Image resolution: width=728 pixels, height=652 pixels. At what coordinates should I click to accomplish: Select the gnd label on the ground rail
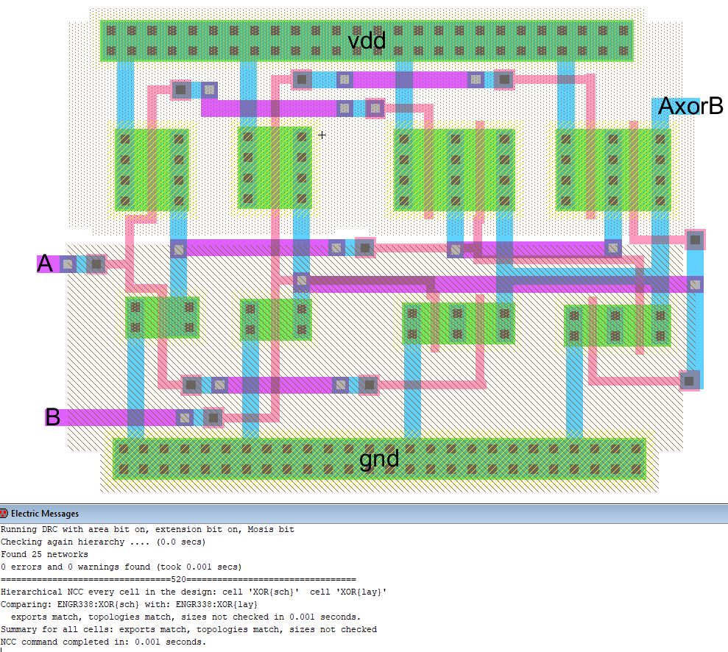tap(379, 459)
